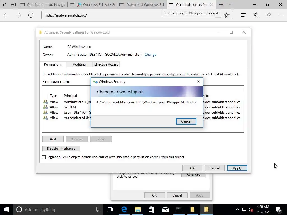
Task: Open the Auditing tab
Action: pos(79,64)
